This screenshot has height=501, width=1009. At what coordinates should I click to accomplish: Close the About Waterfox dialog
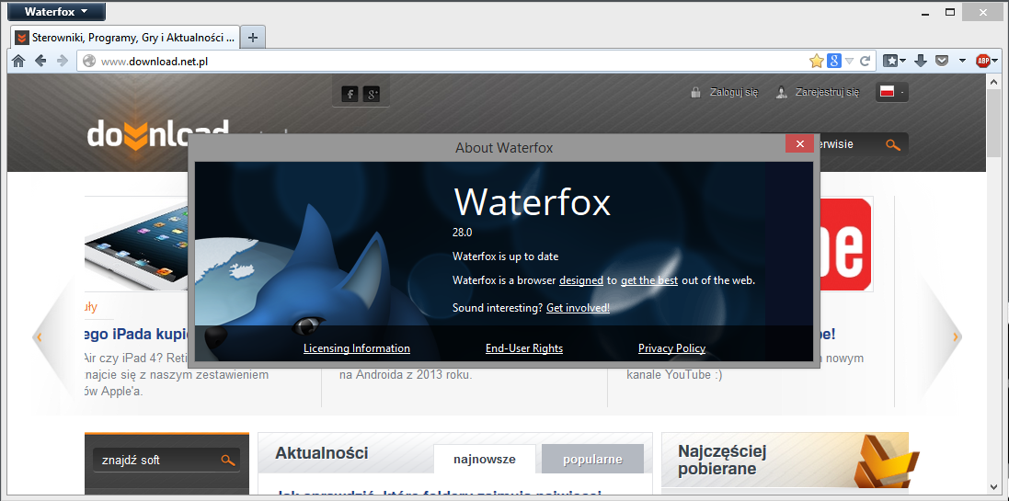coord(800,144)
